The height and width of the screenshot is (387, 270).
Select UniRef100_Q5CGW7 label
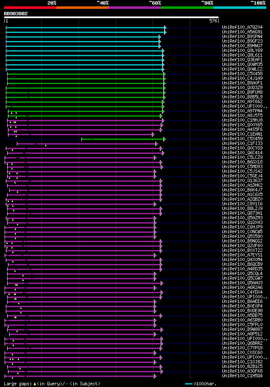[242, 278]
